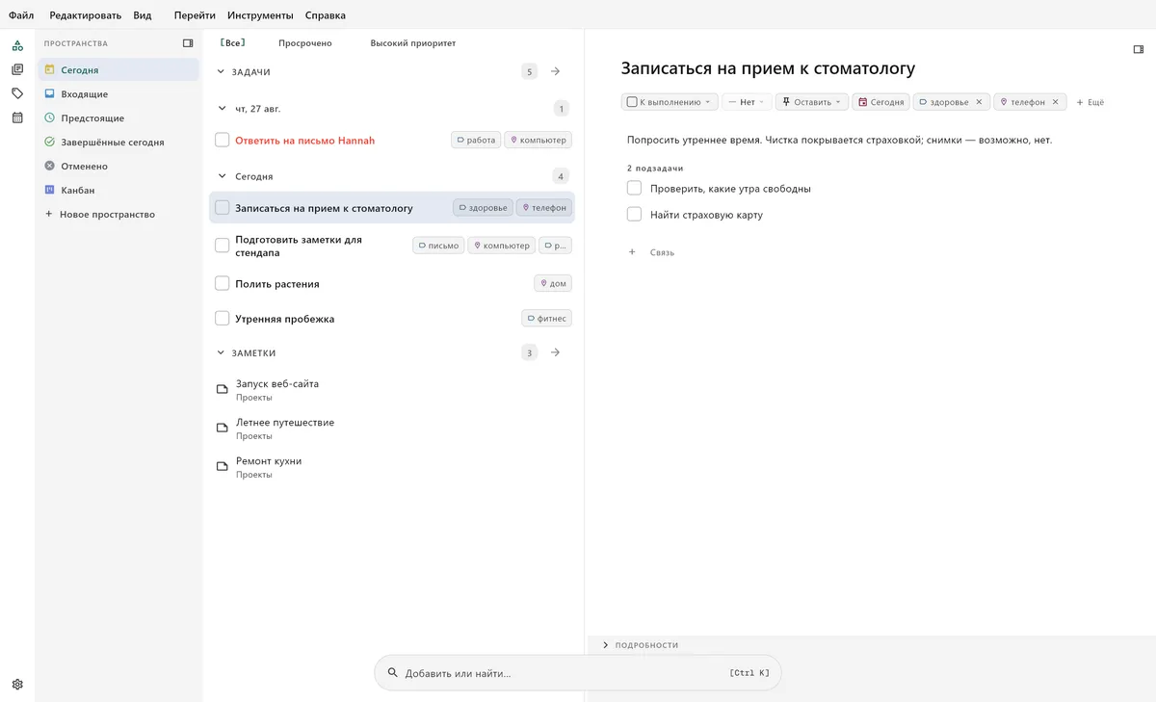Open the Оставить pin dropdown
Viewport: 1156px width, 702px height.
pos(812,102)
